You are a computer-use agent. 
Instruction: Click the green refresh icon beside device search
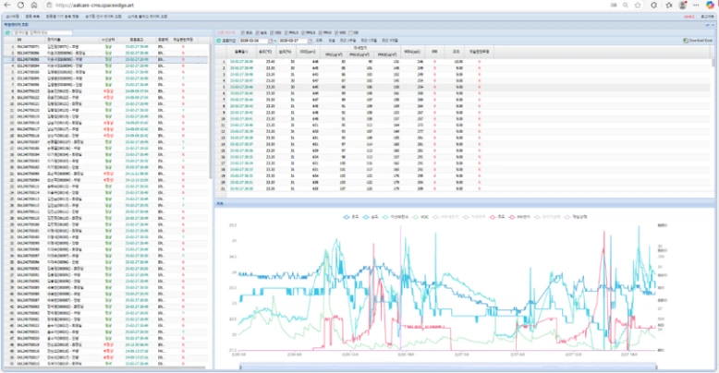[x=8, y=32]
